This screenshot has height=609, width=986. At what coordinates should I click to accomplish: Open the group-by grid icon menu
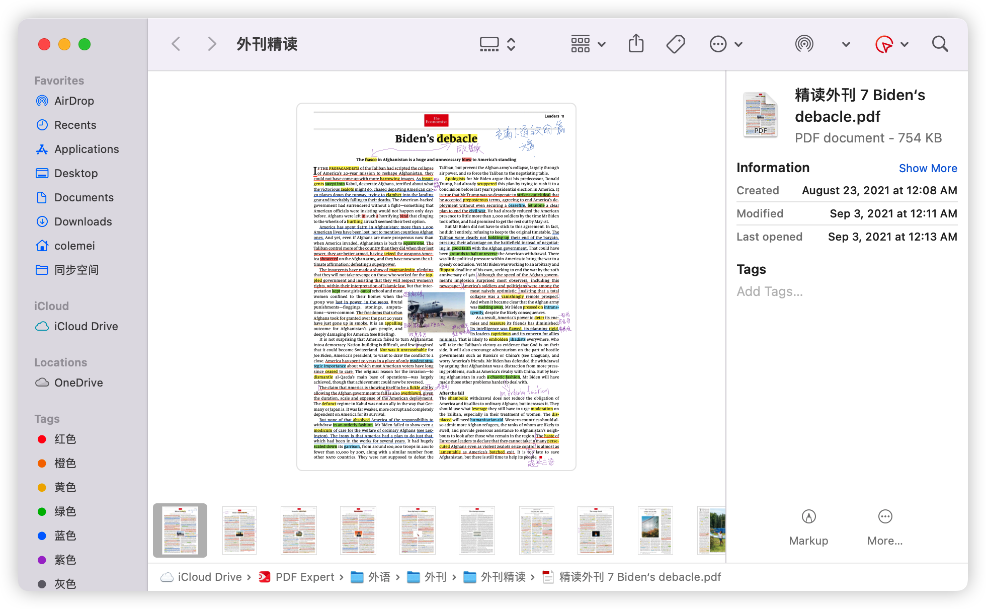coord(581,44)
